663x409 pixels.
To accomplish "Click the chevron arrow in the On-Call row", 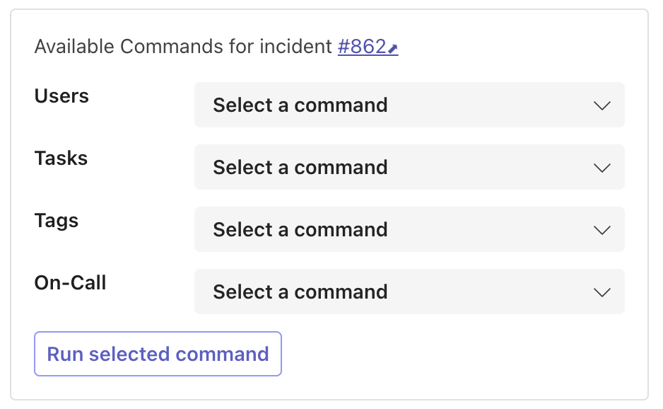I will 602,292.
